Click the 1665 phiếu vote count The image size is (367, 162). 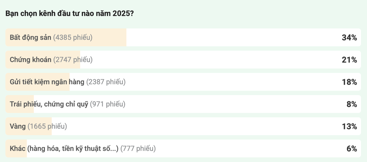[x=47, y=126]
